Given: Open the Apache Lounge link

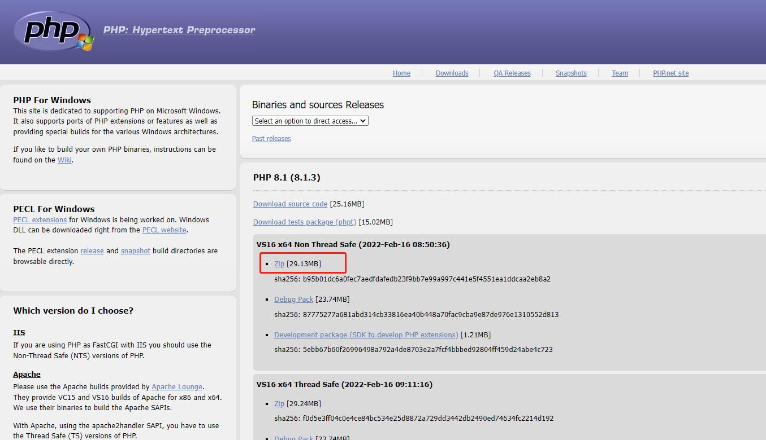Looking at the screenshot, I should 177,387.
